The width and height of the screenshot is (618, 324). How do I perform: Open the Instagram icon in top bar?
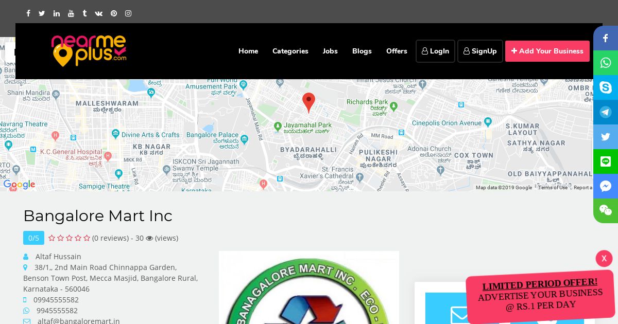pos(128,13)
